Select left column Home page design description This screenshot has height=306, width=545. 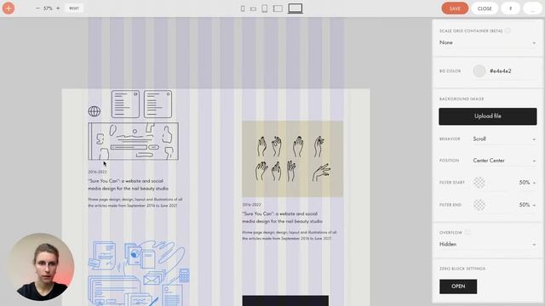(x=135, y=202)
